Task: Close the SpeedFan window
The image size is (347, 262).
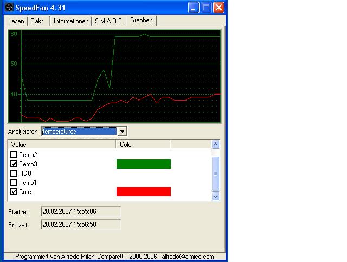Action: 219,8
